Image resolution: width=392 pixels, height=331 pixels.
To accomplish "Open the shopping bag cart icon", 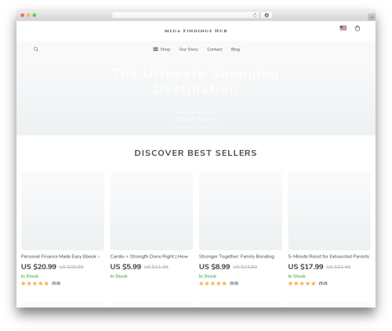I will click(x=358, y=28).
